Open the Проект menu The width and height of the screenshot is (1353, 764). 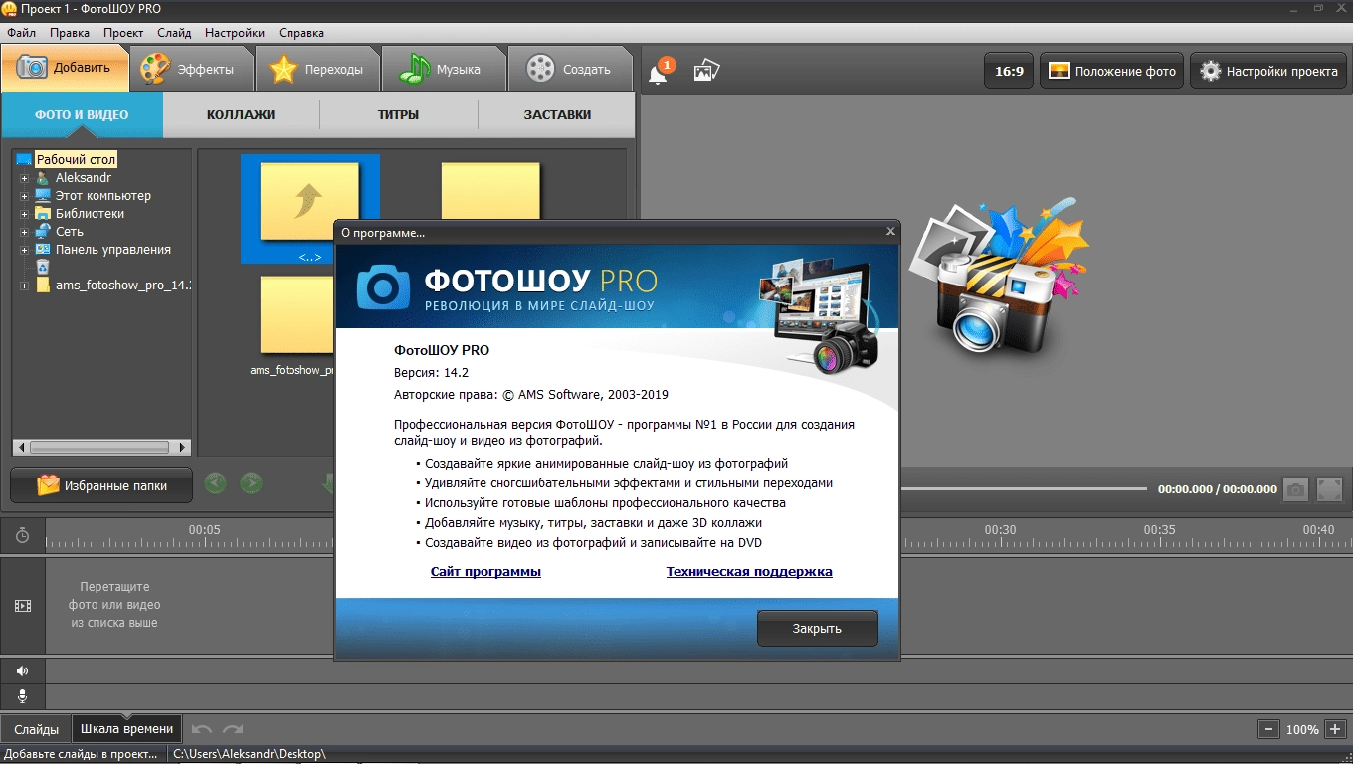[123, 33]
